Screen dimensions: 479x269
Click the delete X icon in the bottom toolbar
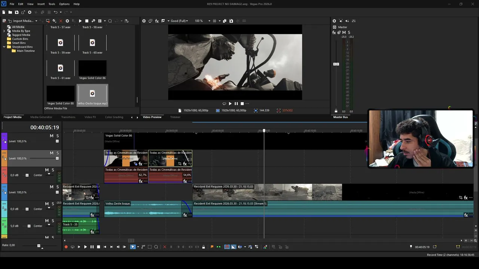point(164,247)
